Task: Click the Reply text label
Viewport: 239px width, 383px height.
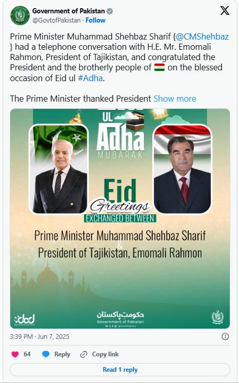Action: pyautogui.click(x=62, y=354)
